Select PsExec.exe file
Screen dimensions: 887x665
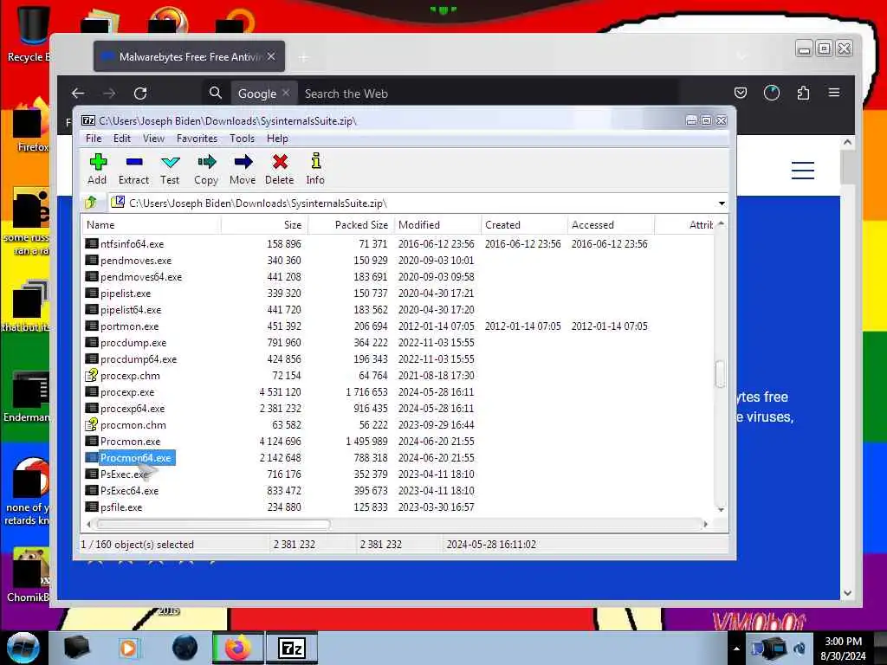tap(124, 475)
